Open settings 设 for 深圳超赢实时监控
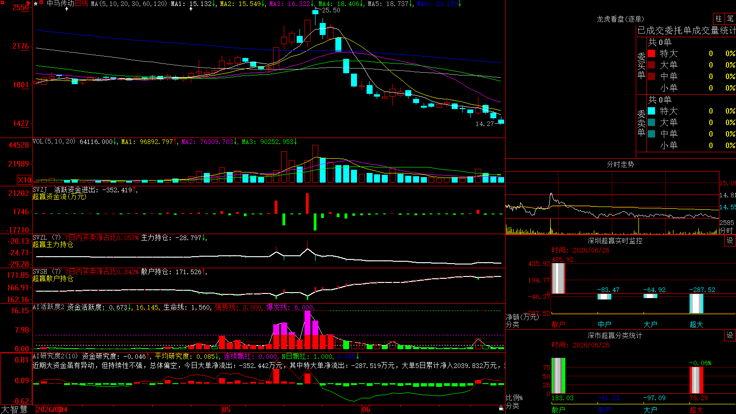Viewport: 736px width, 414px height. [730, 241]
